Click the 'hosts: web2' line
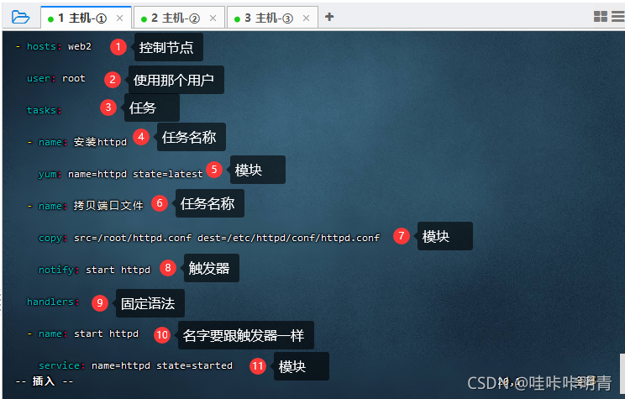This screenshot has height=399, width=625. coord(54,47)
